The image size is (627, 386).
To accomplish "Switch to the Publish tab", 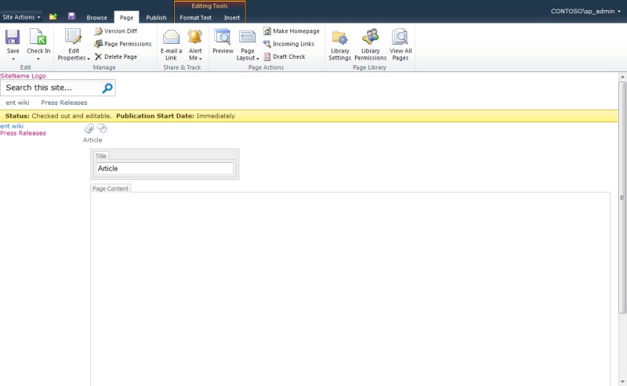I will coord(156,17).
